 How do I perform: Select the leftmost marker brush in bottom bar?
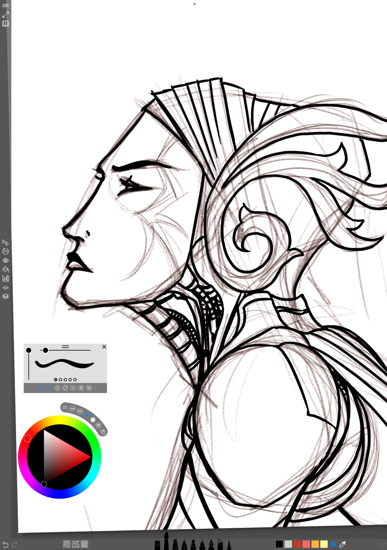click(157, 545)
